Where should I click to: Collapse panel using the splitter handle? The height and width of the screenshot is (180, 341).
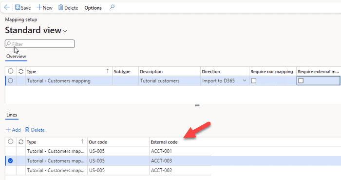(x=197, y=105)
